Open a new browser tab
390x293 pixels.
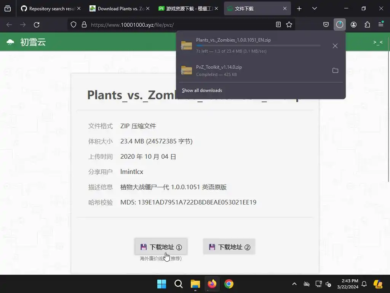coord(299,9)
